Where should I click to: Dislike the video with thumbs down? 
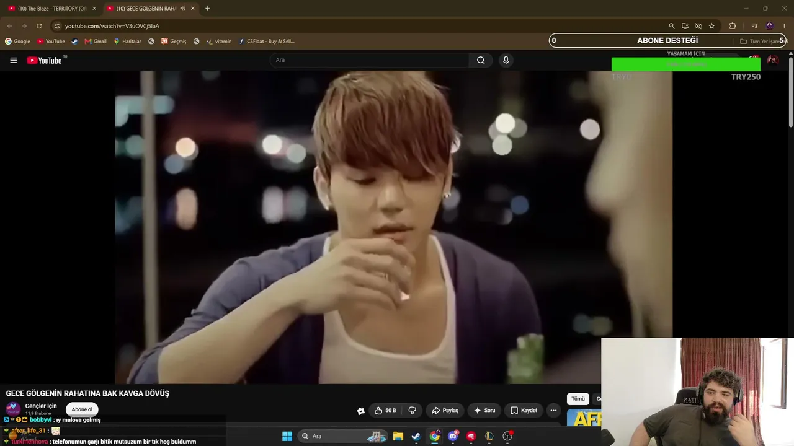412,410
